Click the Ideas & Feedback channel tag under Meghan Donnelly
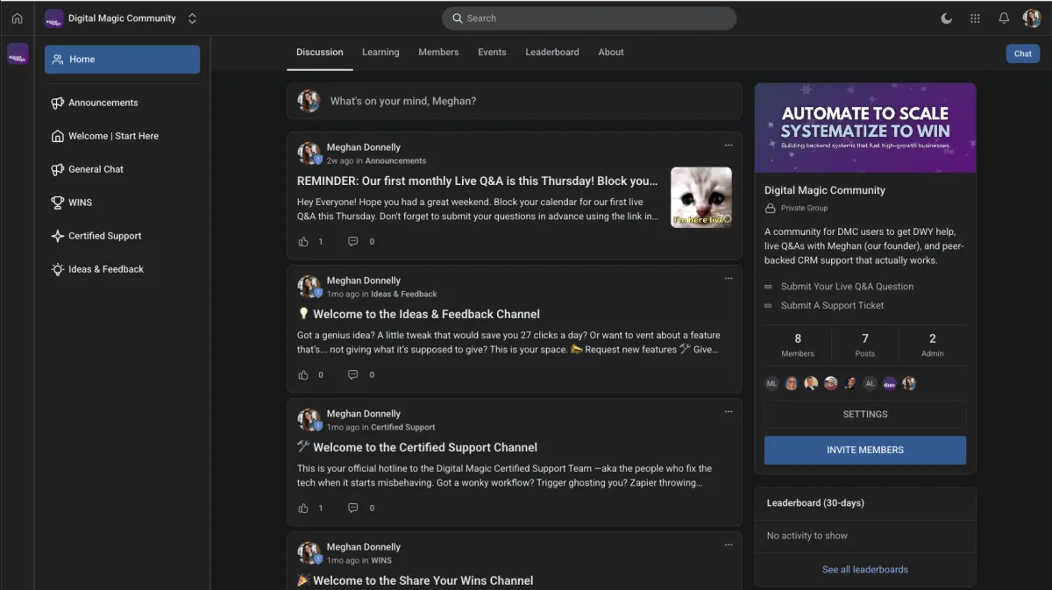 click(404, 295)
